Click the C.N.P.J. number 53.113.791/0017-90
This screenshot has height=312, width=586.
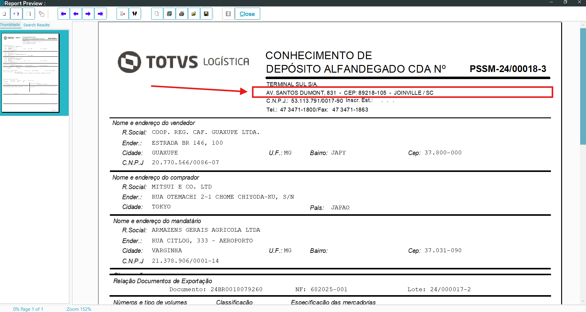pos(317,101)
